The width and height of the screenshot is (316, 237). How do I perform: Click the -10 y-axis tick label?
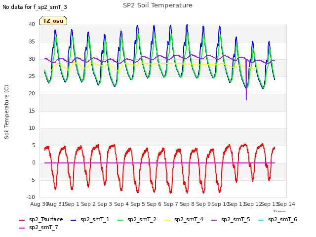pos(31,197)
